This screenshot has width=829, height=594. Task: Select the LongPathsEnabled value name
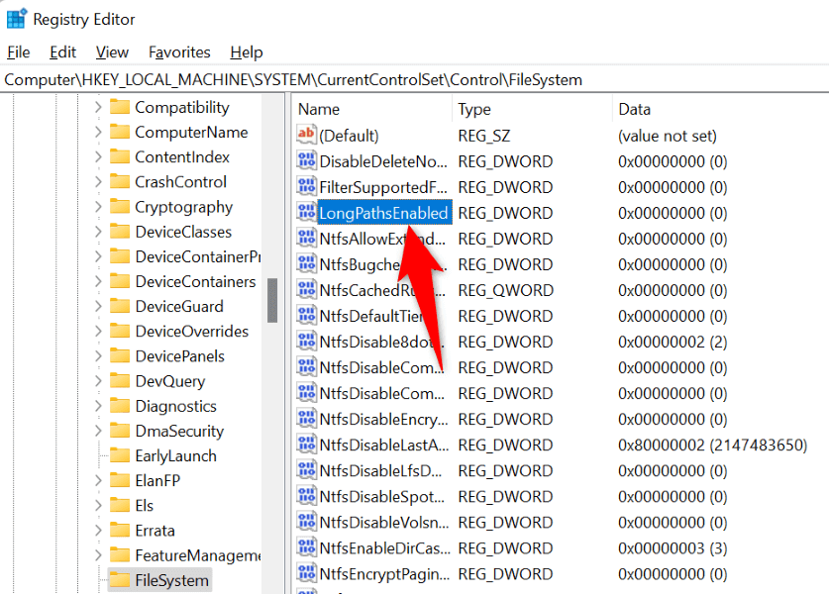tap(384, 213)
